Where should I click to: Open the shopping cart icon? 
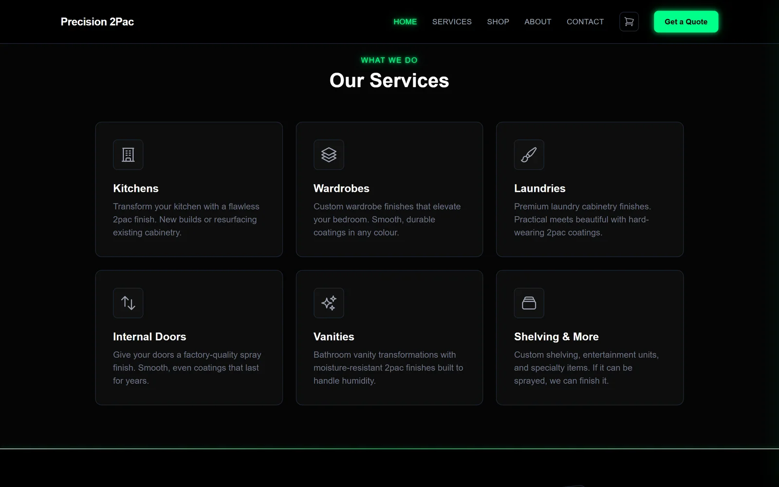(629, 22)
